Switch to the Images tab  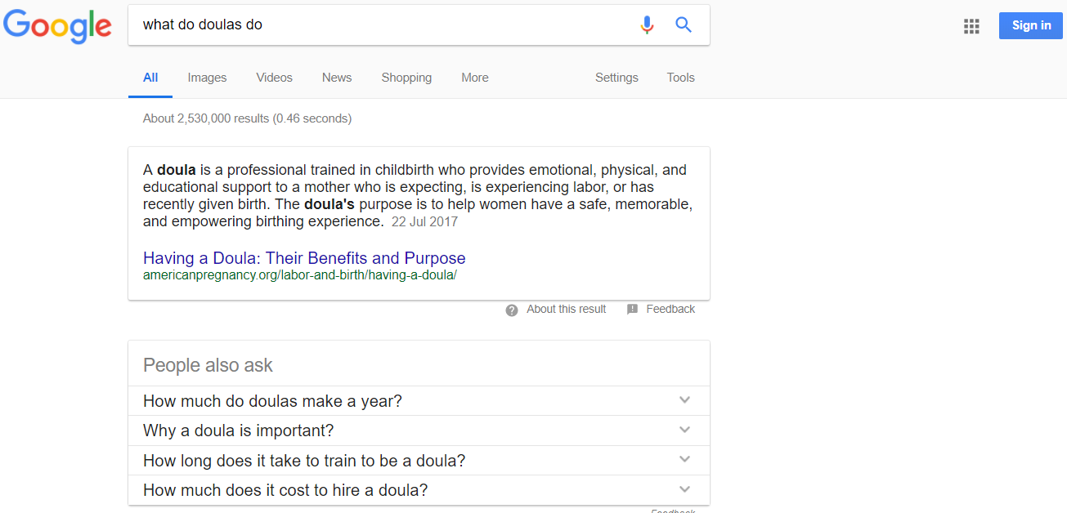207,78
